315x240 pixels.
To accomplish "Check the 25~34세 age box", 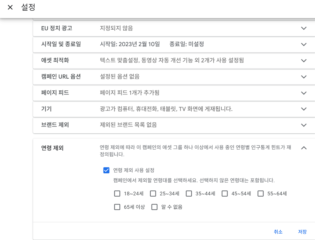I will (153, 194).
